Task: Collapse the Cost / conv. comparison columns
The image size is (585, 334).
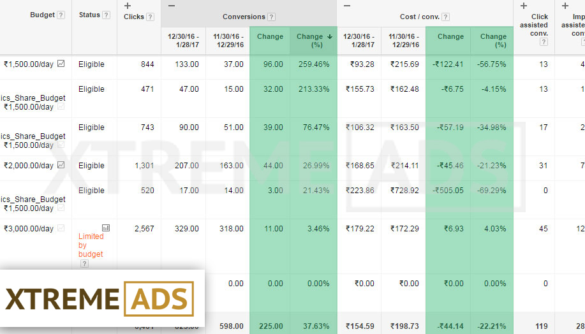Action: pos(347,6)
